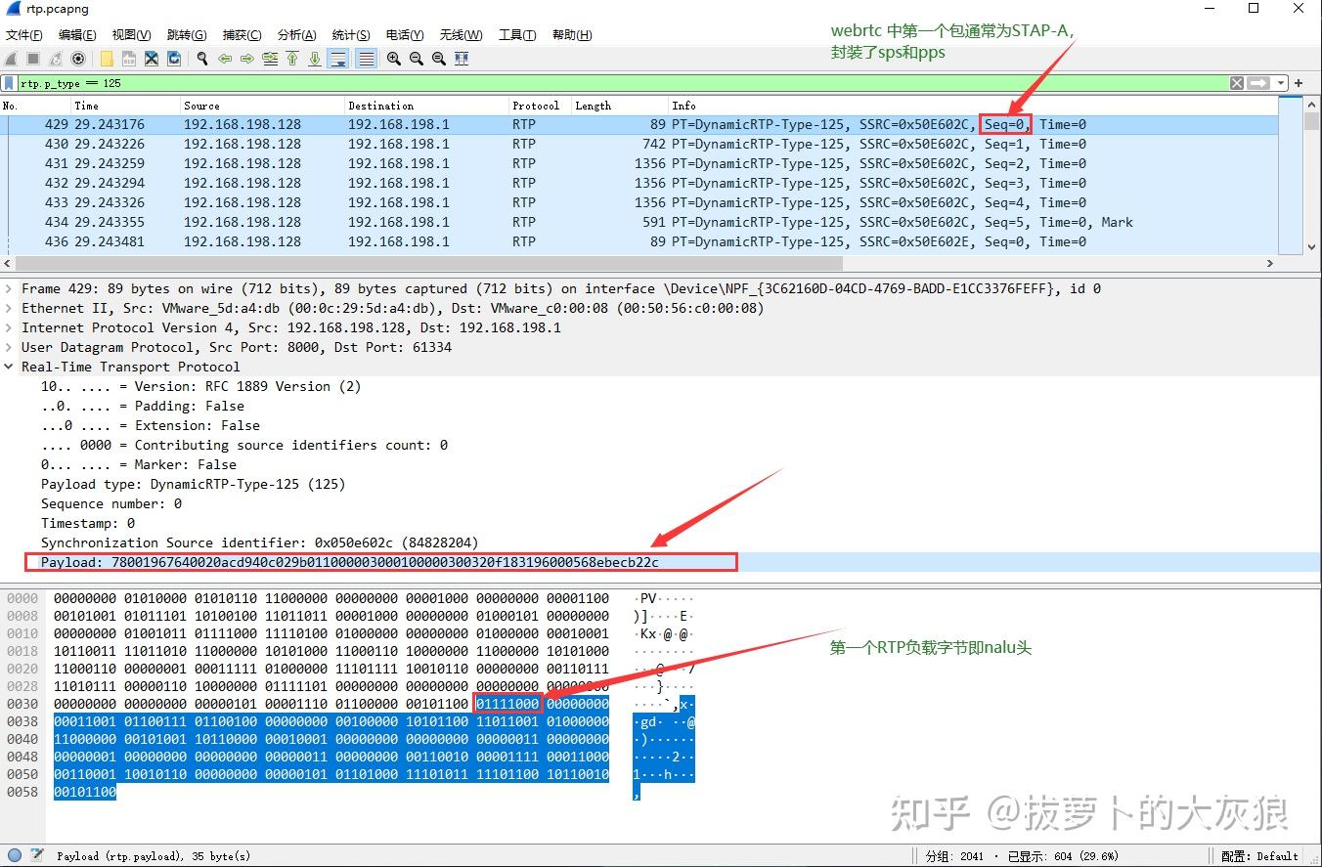This screenshot has width=1322, height=867.
Task: Click the find packet magnifier icon
Action: click(x=201, y=59)
